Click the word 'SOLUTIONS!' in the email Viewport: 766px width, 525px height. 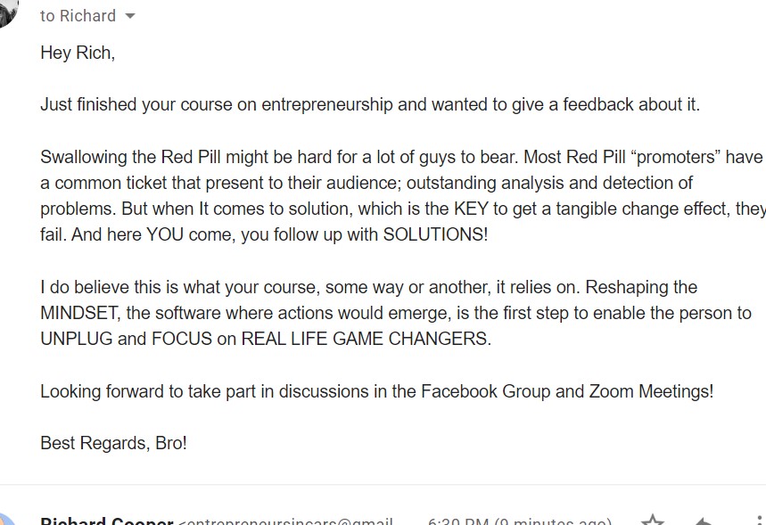pos(435,234)
